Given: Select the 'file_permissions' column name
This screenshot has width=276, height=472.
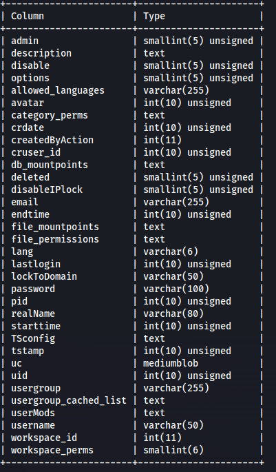Looking at the screenshot, I should click(x=55, y=239).
